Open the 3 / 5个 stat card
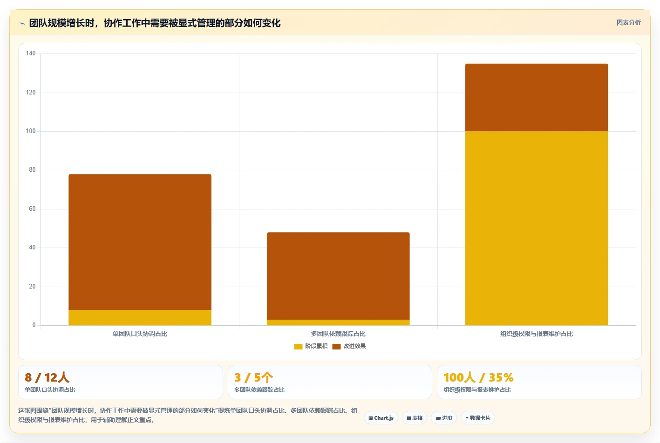Image resolution: width=660 pixels, height=443 pixels. pyautogui.click(x=330, y=382)
